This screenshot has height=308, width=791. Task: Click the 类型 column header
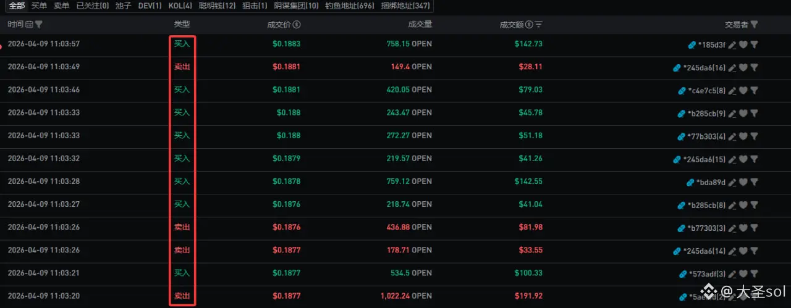[x=182, y=25]
